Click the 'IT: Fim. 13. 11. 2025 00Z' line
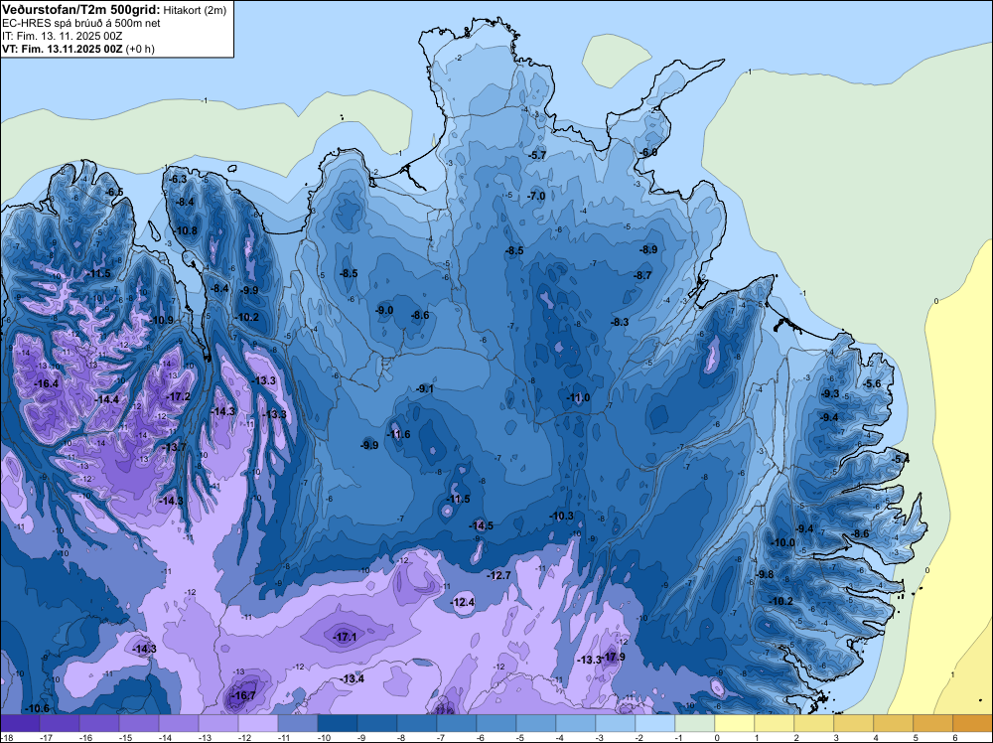993x743 pixels. pyautogui.click(x=62, y=36)
